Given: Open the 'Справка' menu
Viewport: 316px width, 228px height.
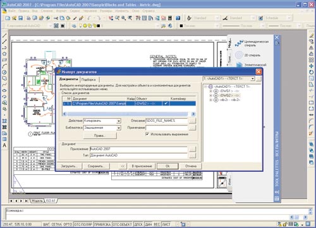Looking at the screenshot, I should (x=149, y=11).
